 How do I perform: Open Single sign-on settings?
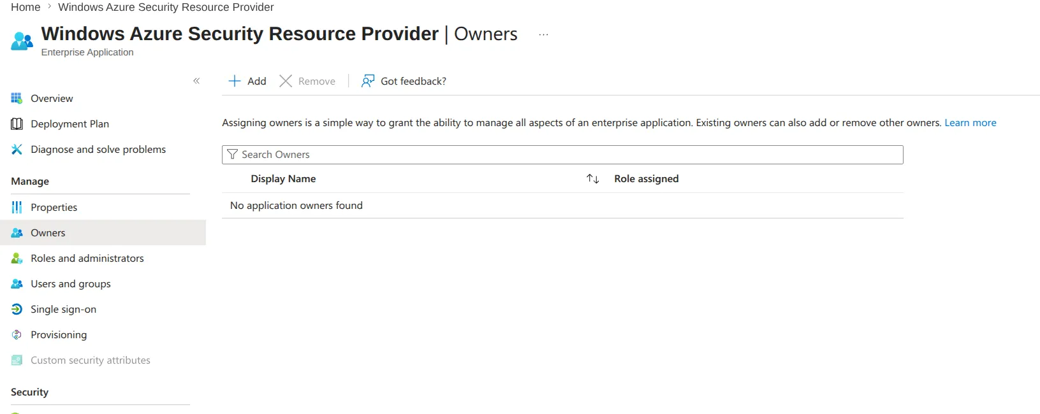point(63,309)
